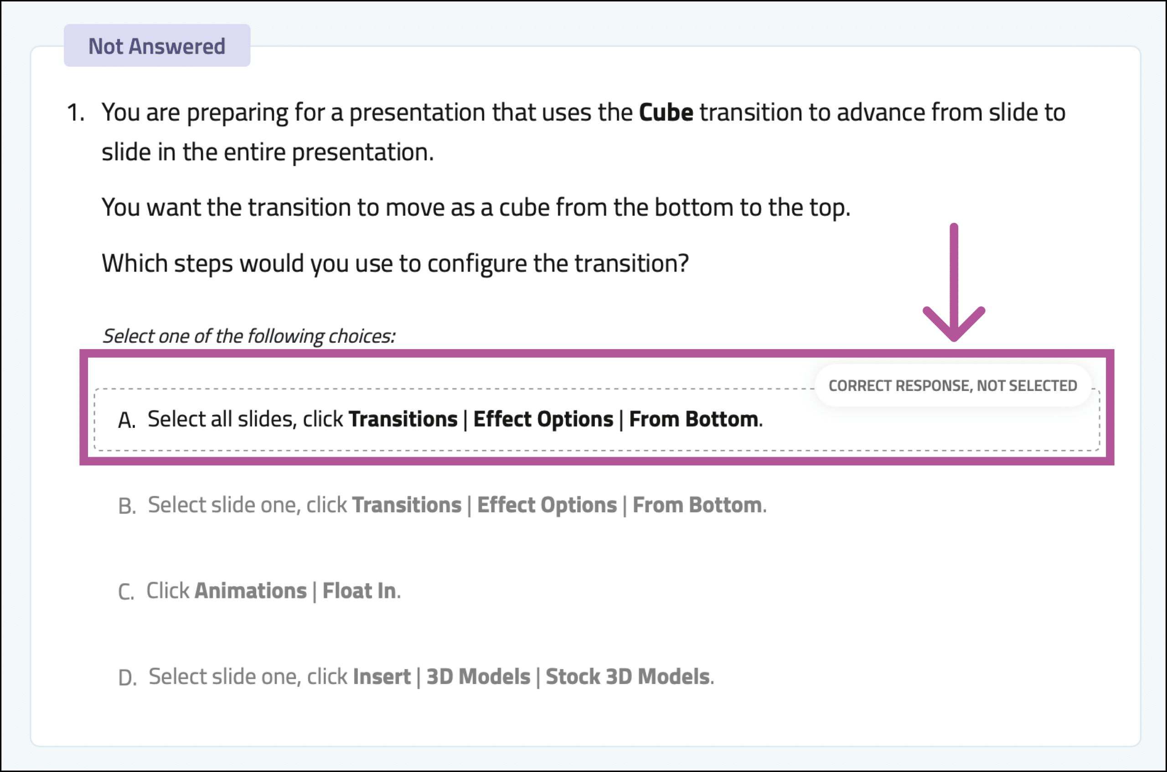Screen dimensions: 1167x772
Task: Click the Not Answered status badge
Action: tap(157, 46)
